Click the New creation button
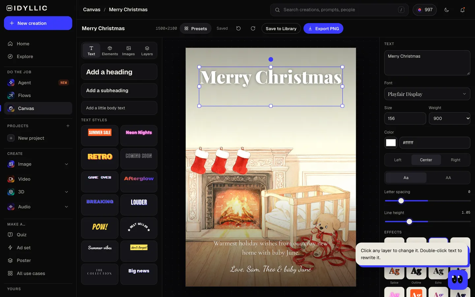 [x=38, y=23]
